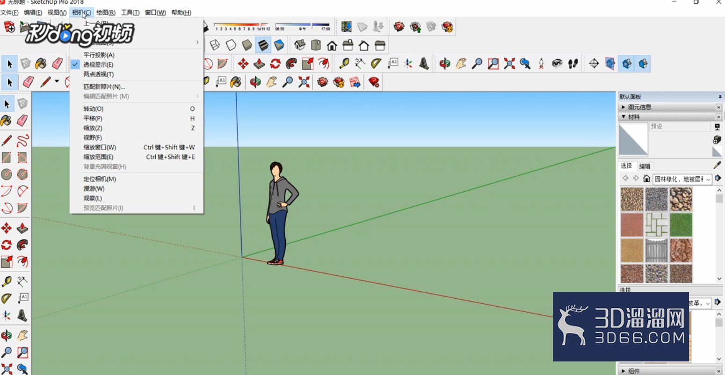The height and width of the screenshot is (375, 725).
Task: Switch to the 编辑 tab in materials
Action: pos(645,166)
